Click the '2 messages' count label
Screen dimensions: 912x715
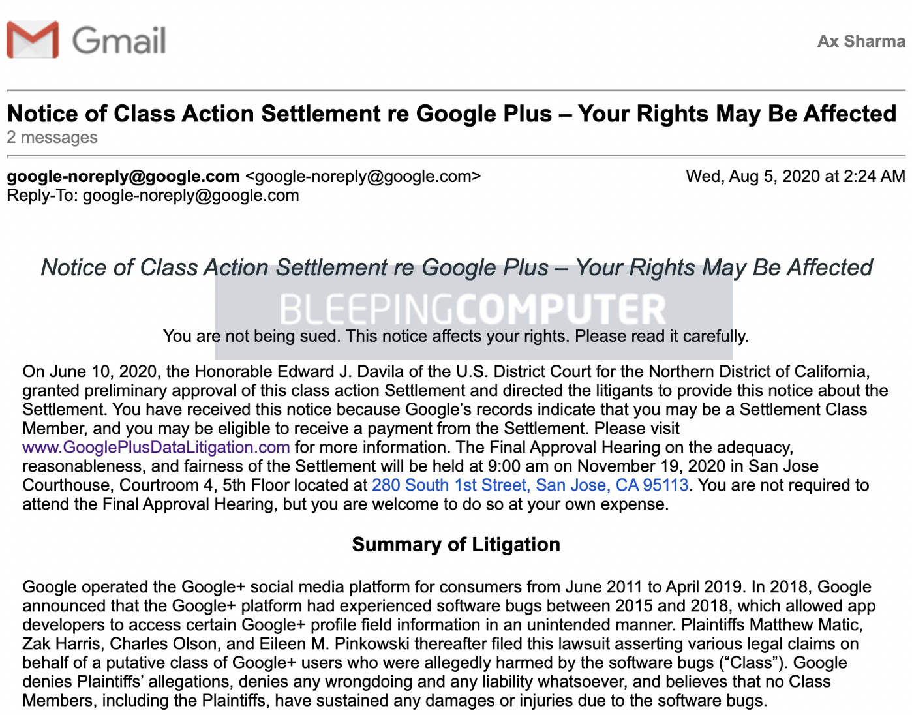(x=52, y=138)
